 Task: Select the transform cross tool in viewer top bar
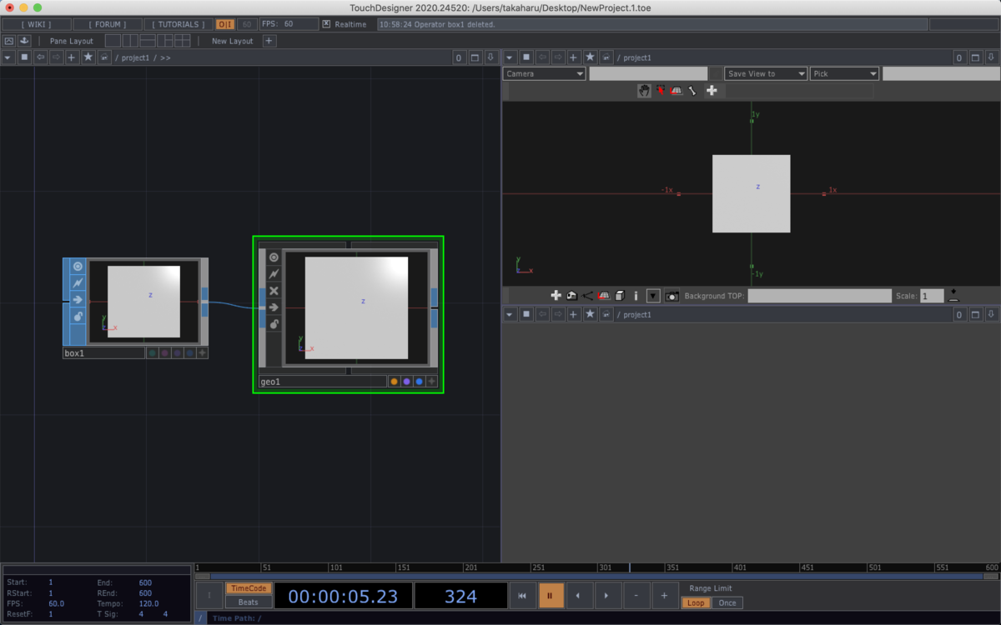(712, 90)
